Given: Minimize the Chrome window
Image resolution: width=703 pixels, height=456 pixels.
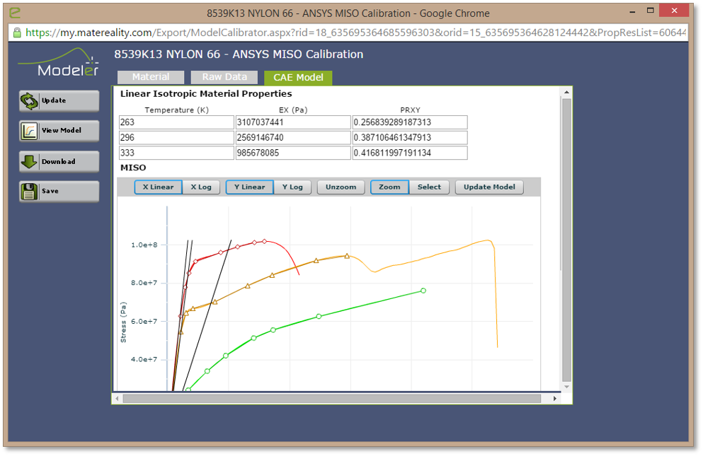Looking at the screenshot, I should (x=632, y=11).
